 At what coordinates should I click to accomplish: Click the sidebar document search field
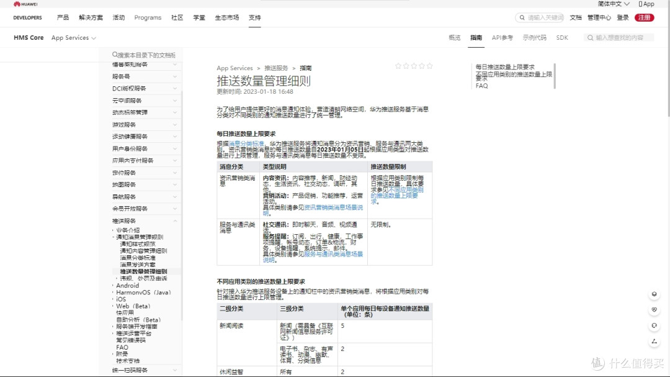[x=146, y=55]
